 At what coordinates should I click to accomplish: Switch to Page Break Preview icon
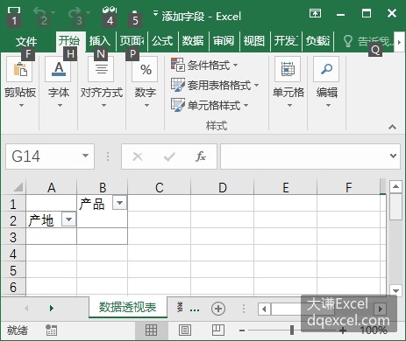pos(218,331)
